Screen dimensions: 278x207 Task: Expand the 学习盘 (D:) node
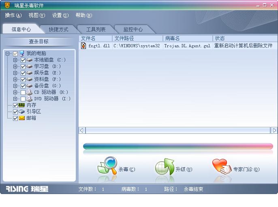[x=15, y=67]
